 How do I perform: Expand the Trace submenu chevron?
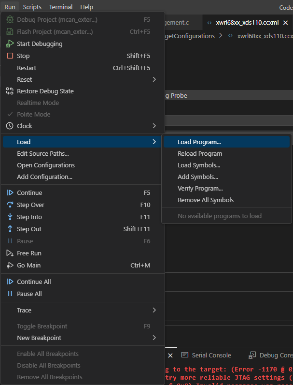point(154,310)
